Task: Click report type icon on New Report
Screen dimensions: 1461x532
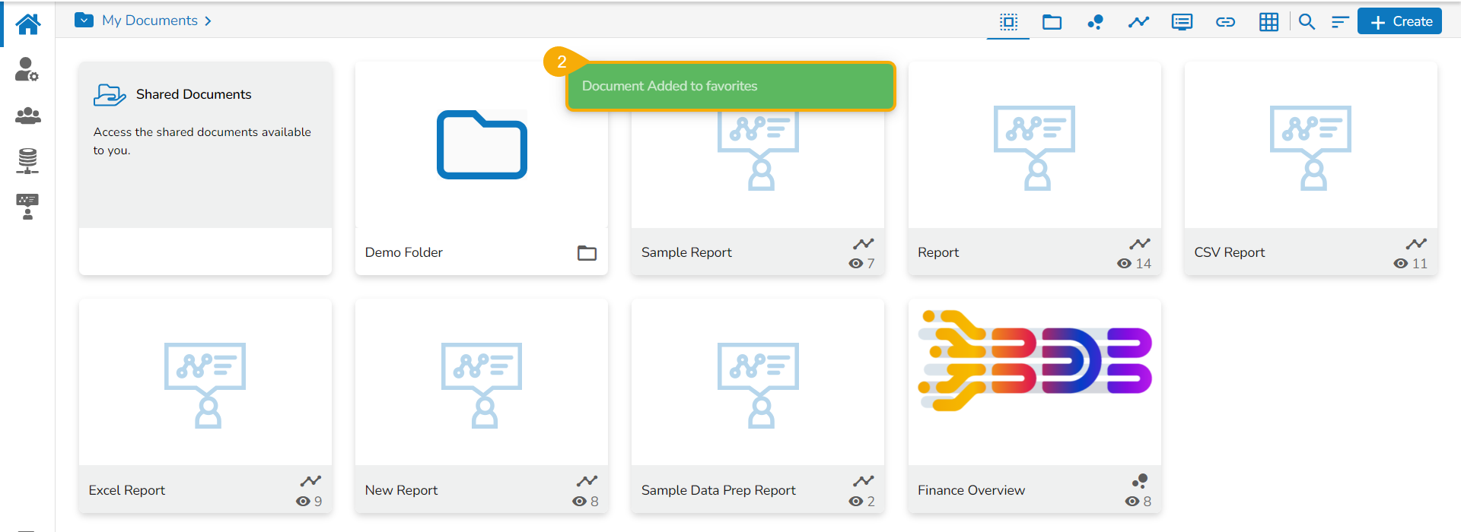Action: tap(587, 481)
